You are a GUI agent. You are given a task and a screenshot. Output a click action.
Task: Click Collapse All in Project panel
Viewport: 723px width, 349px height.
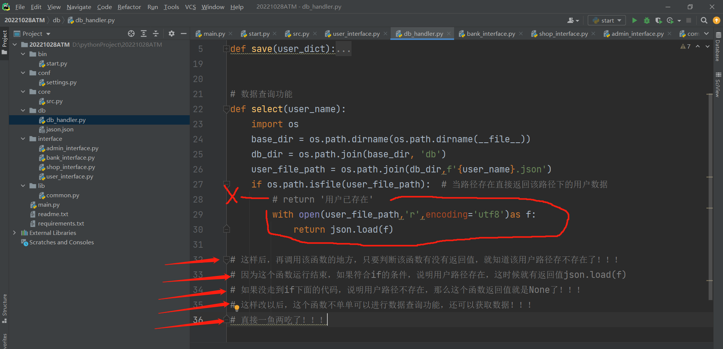[156, 34]
